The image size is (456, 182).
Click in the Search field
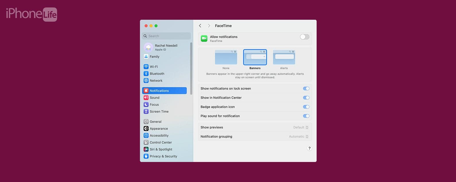(168, 36)
